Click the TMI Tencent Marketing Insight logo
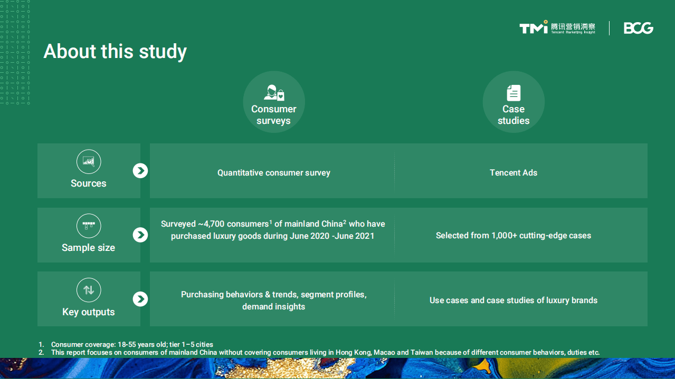This screenshot has height=379, width=675. click(557, 28)
